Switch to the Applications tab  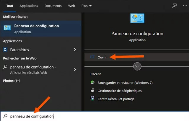29,6
